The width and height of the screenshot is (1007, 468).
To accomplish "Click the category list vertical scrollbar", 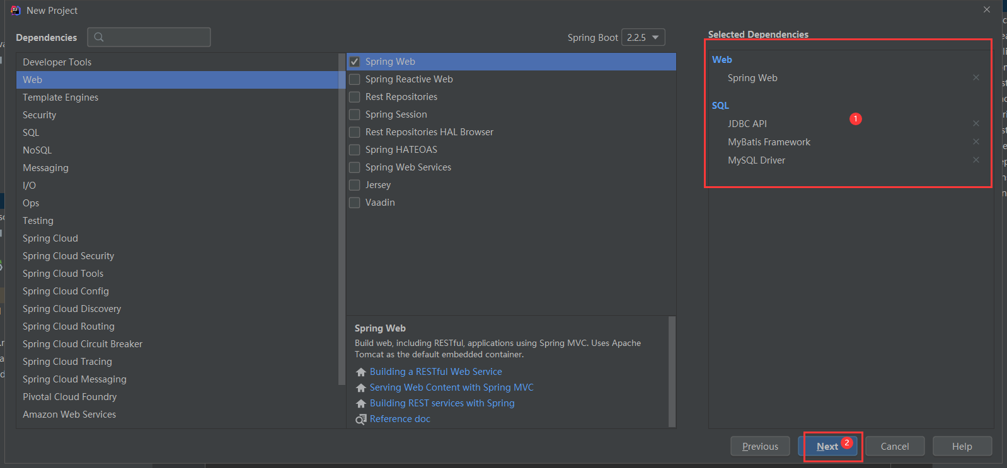I will click(342, 219).
